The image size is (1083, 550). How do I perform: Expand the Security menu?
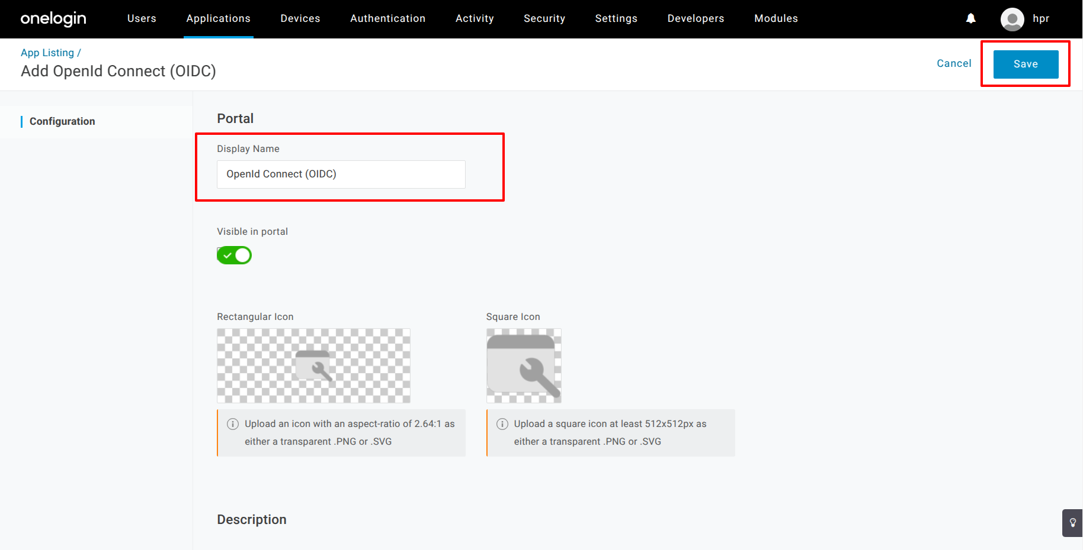click(544, 18)
